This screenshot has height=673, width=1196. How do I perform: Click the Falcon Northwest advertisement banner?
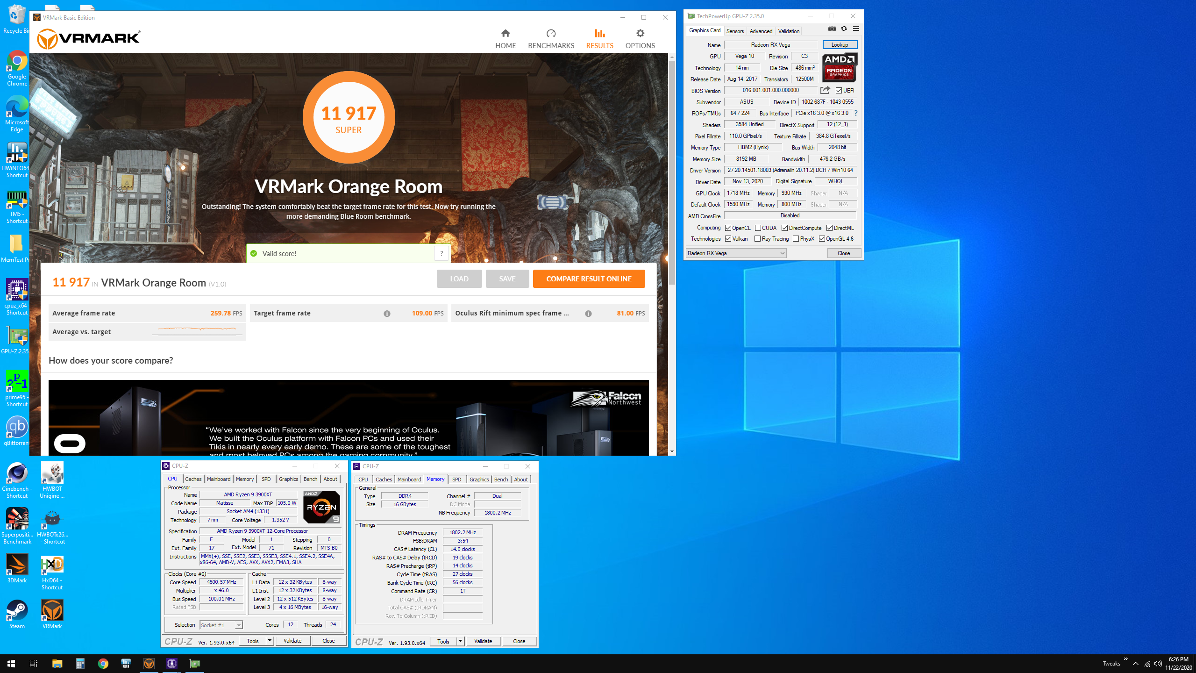[x=349, y=418]
